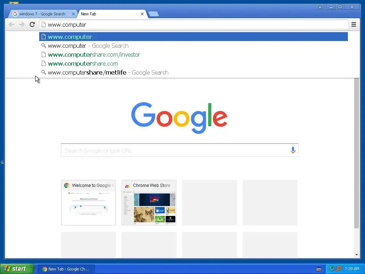Image resolution: width=365 pixels, height=274 pixels.
Task: Click the address bar containing www.computer
Action: click(x=194, y=25)
